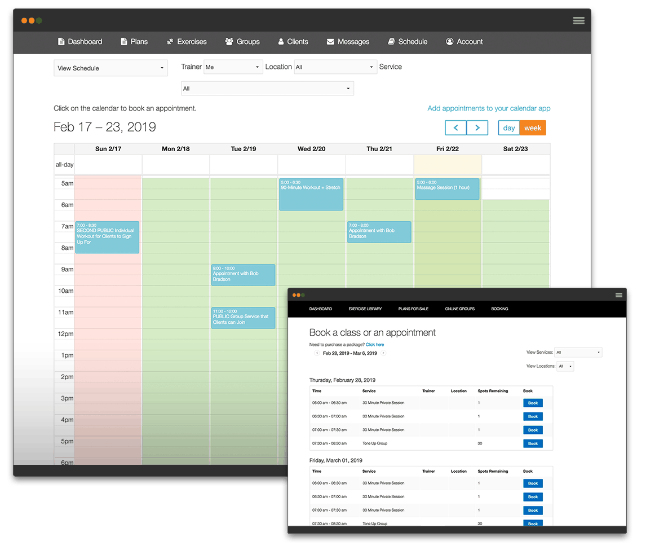Click Add appointments to your calendar app
Screen dimensions: 646x554
[489, 108]
